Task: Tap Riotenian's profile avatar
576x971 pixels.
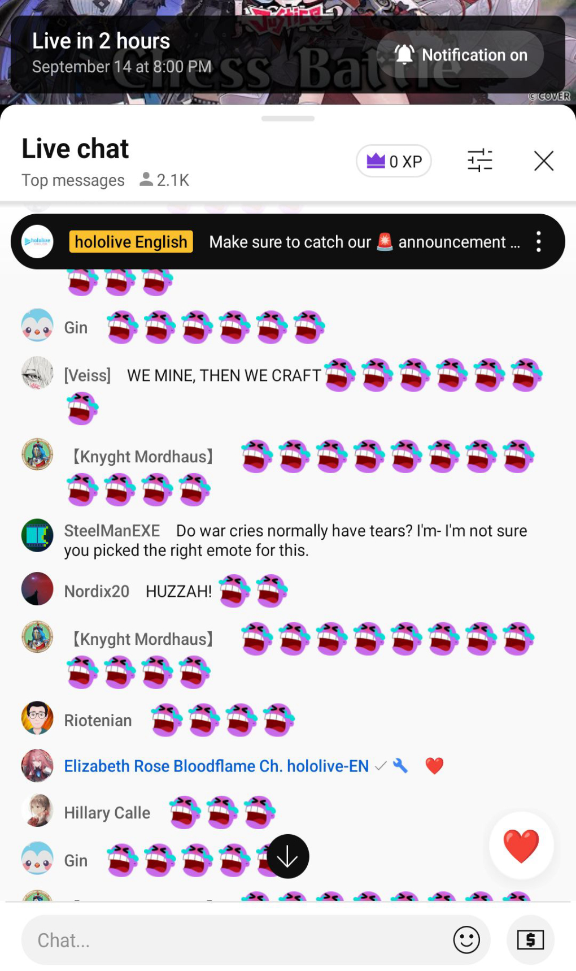Action: (37, 718)
